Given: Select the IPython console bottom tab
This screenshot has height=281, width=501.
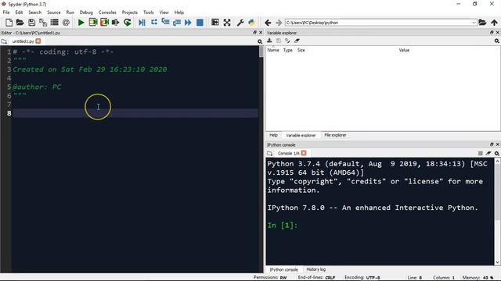Looking at the screenshot, I should tap(283, 269).
